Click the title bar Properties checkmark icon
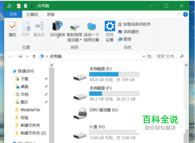This screenshot has height=143, width=195. (x=19, y=6)
